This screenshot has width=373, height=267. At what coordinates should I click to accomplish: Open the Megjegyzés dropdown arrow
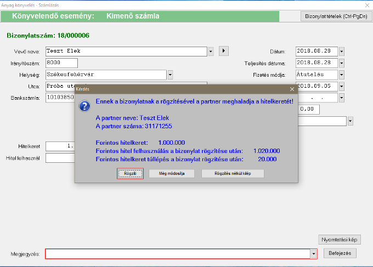pos(313,254)
